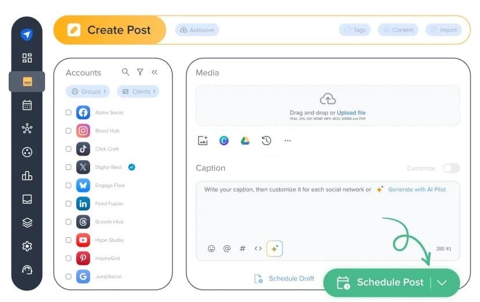The height and width of the screenshot is (302, 480).
Task: Check the Digital Nest X account
Action: click(68, 167)
